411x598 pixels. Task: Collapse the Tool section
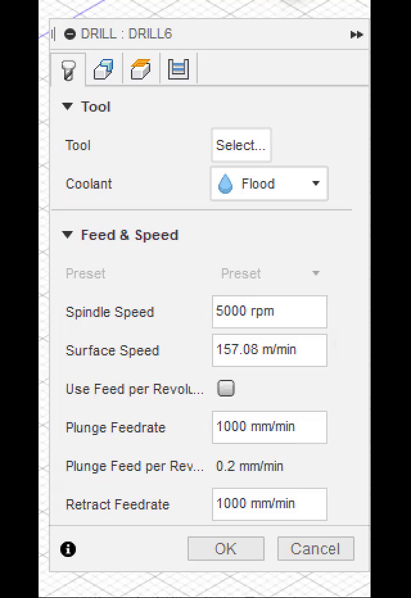pos(67,107)
